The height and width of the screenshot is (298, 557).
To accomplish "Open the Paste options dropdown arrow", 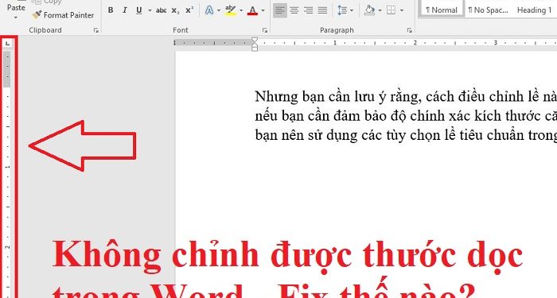I will (16, 17).
